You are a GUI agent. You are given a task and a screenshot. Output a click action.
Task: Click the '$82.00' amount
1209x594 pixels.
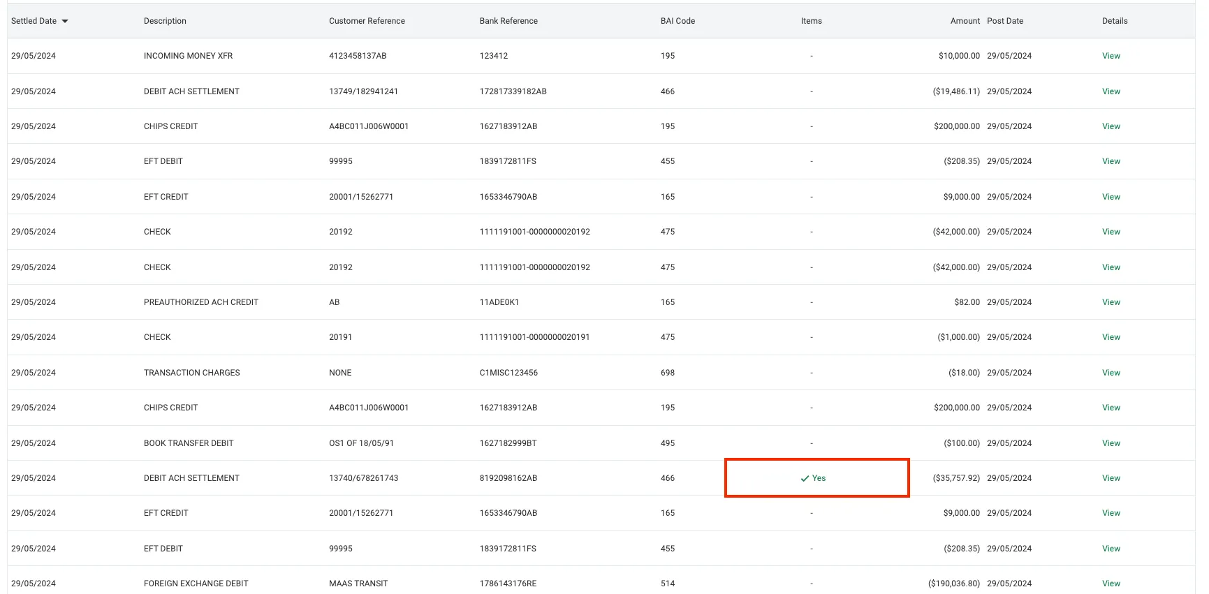pos(967,302)
